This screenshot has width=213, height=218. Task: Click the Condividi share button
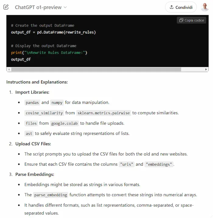(x=181, y=7)
